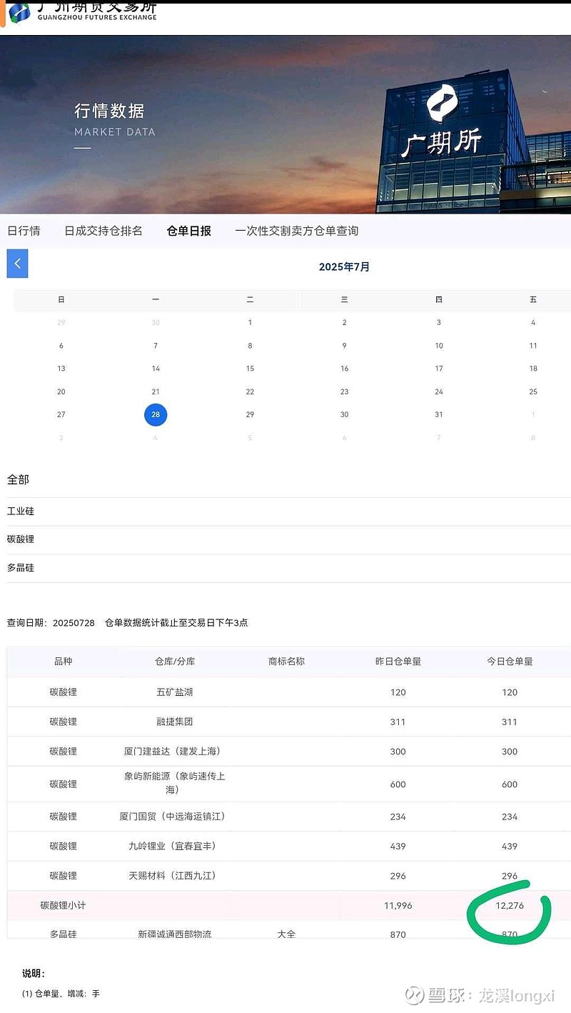
Task: Open 一次性交割卖方仓单查询 page
Action: tap(297, 230)
